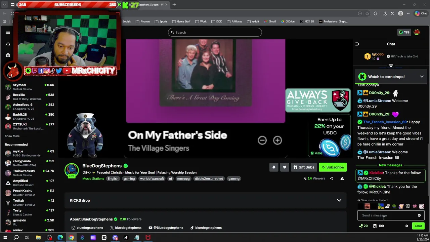Open the tab list dropdown arrow

click(4, 5)
